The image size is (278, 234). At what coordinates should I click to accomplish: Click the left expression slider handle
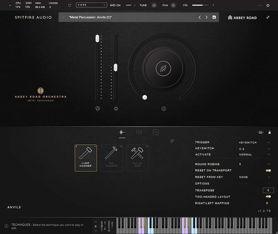[97, 39]
